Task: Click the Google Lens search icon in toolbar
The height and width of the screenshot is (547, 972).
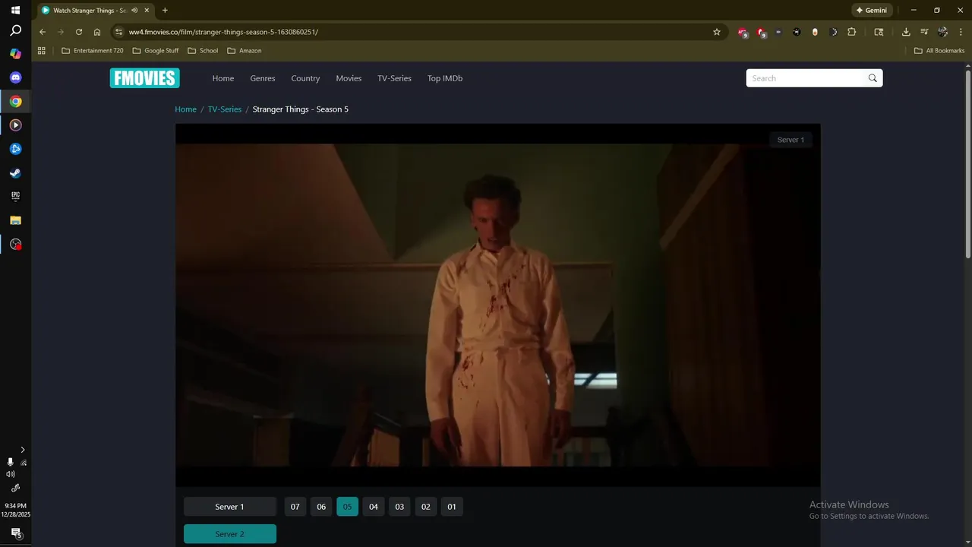Action: pos(879,32)
